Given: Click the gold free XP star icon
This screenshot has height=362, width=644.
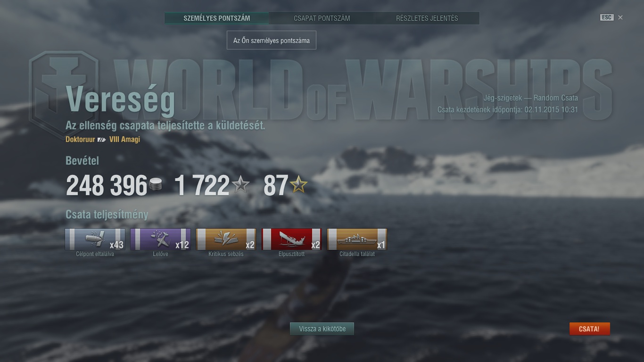Looking at the screenshot, I should click(298, 184).
